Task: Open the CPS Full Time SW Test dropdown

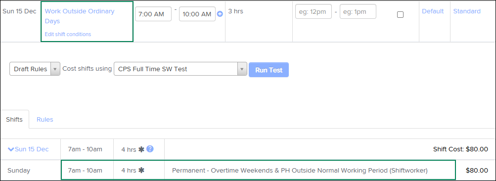Action: (180, 69)
